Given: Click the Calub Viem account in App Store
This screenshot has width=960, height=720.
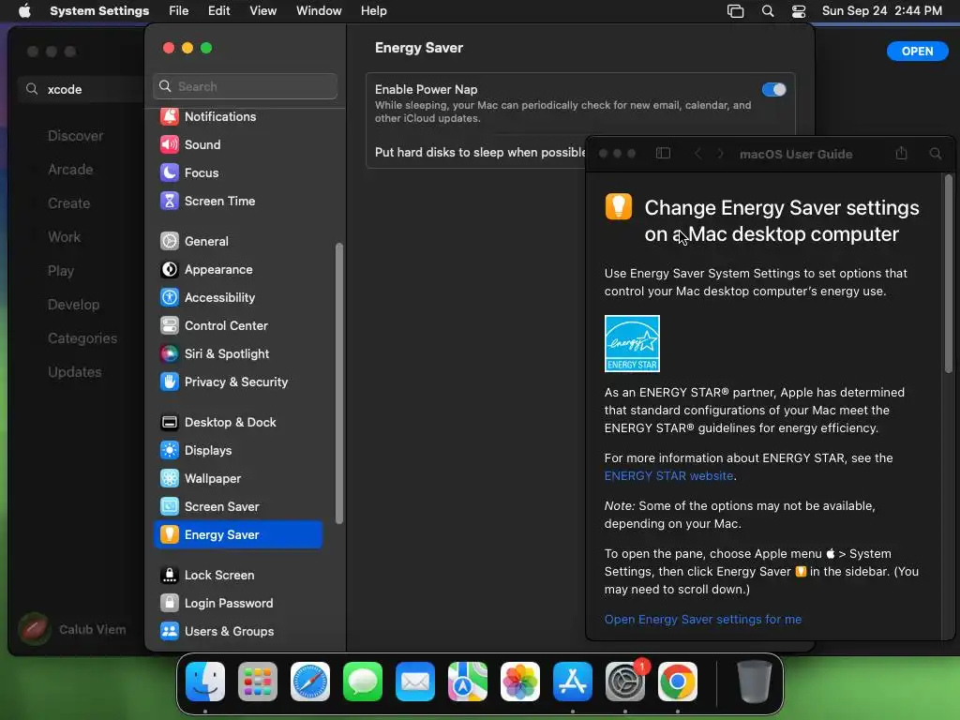Looking at the screenshot, I should (x=72, y=629).
